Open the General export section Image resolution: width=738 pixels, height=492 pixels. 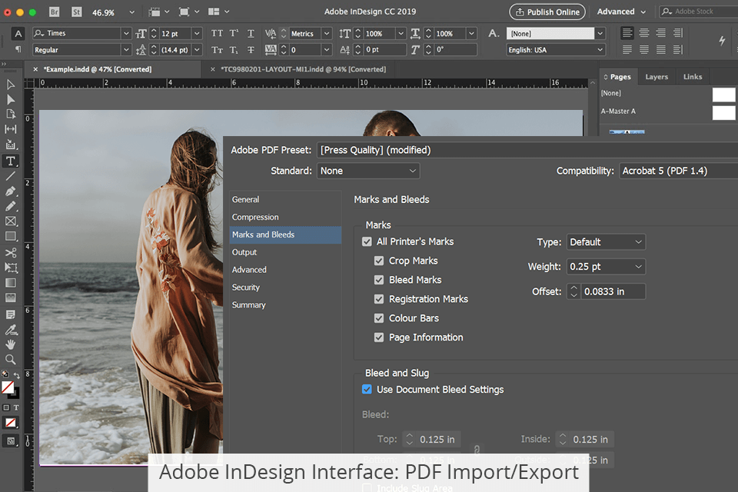[x=285, y=200]
